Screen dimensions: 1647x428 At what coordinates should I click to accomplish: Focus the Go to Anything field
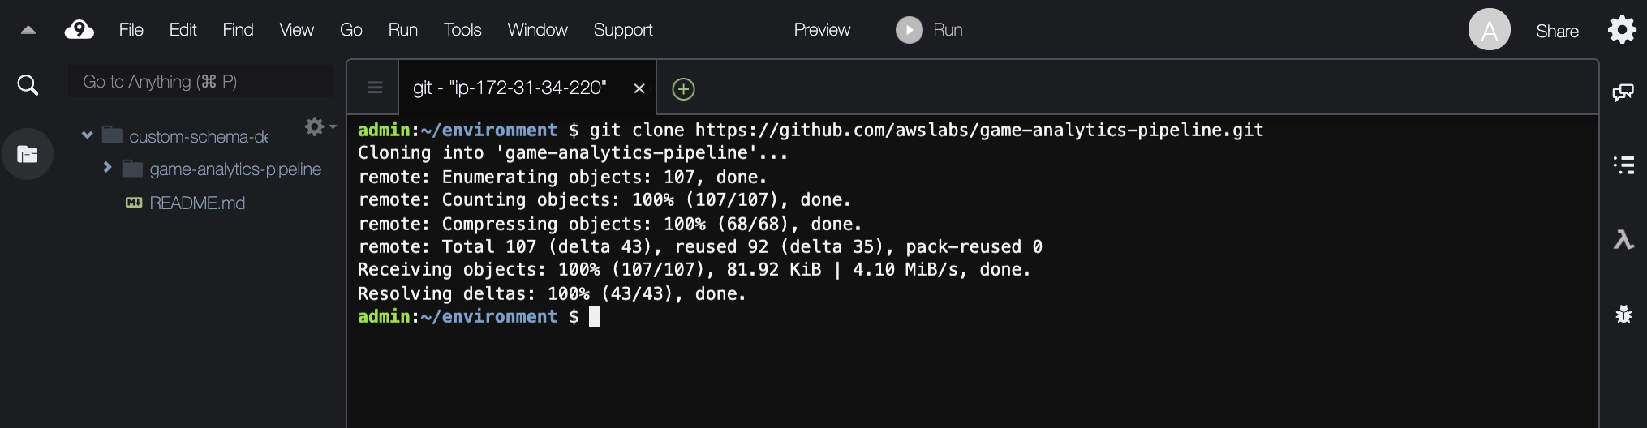pyautogui.click(x=200, y=81)
